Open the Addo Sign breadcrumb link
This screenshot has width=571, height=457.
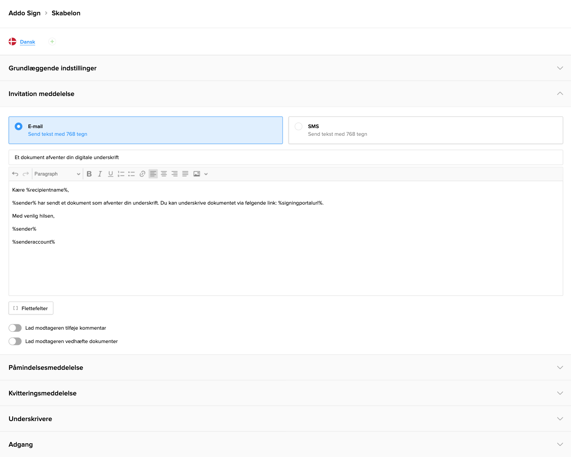[x=24, y=13]
